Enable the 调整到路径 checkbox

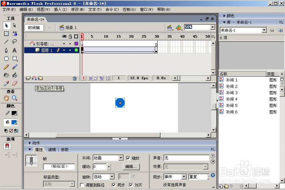[82, 185]
